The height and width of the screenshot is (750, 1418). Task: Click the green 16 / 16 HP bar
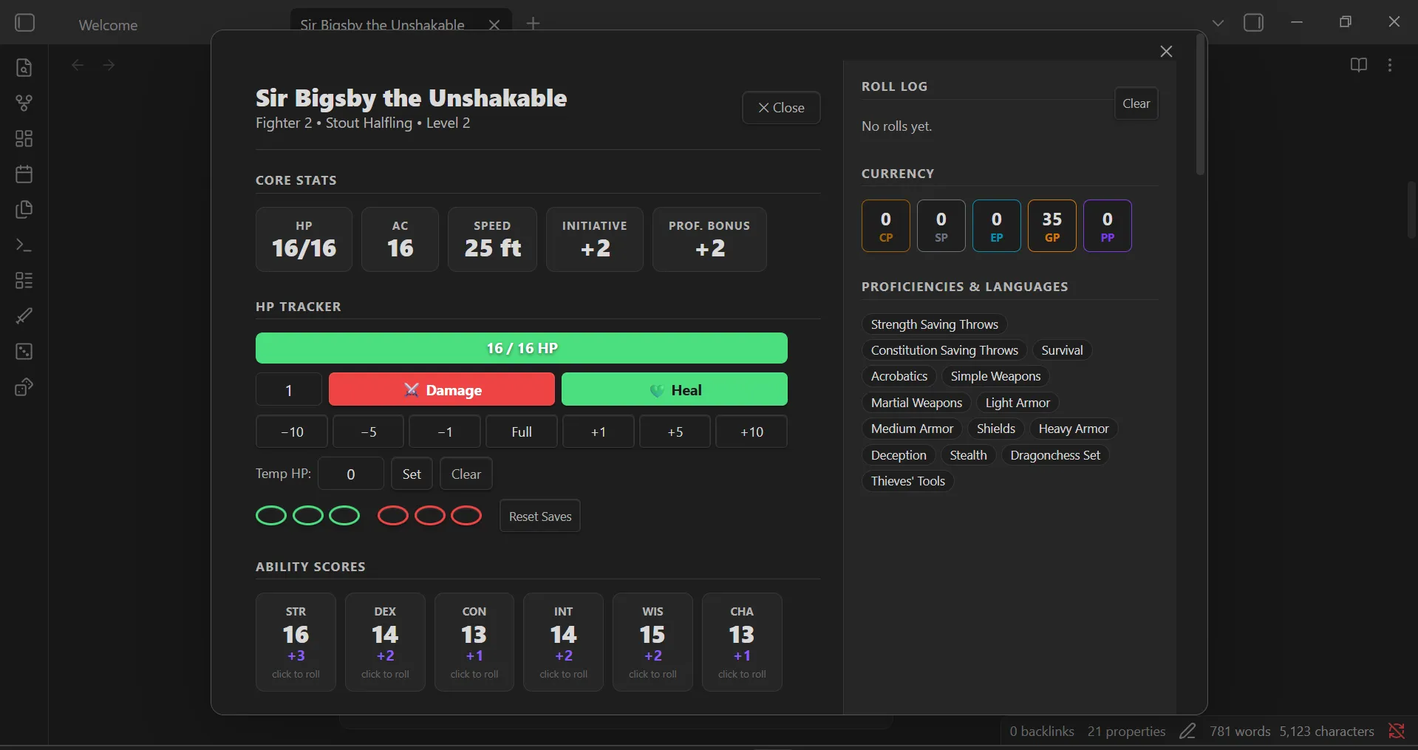coord(522,348)
